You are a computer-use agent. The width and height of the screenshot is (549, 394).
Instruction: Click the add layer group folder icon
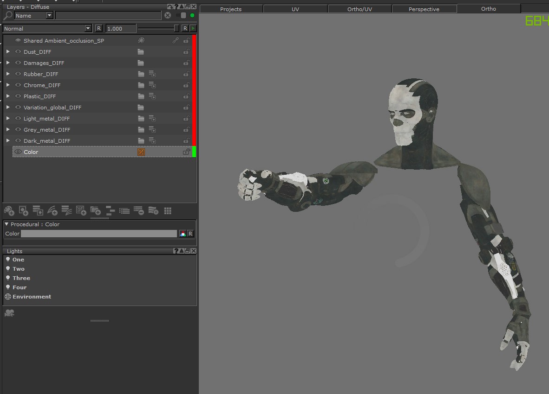(x=95, y=211)
